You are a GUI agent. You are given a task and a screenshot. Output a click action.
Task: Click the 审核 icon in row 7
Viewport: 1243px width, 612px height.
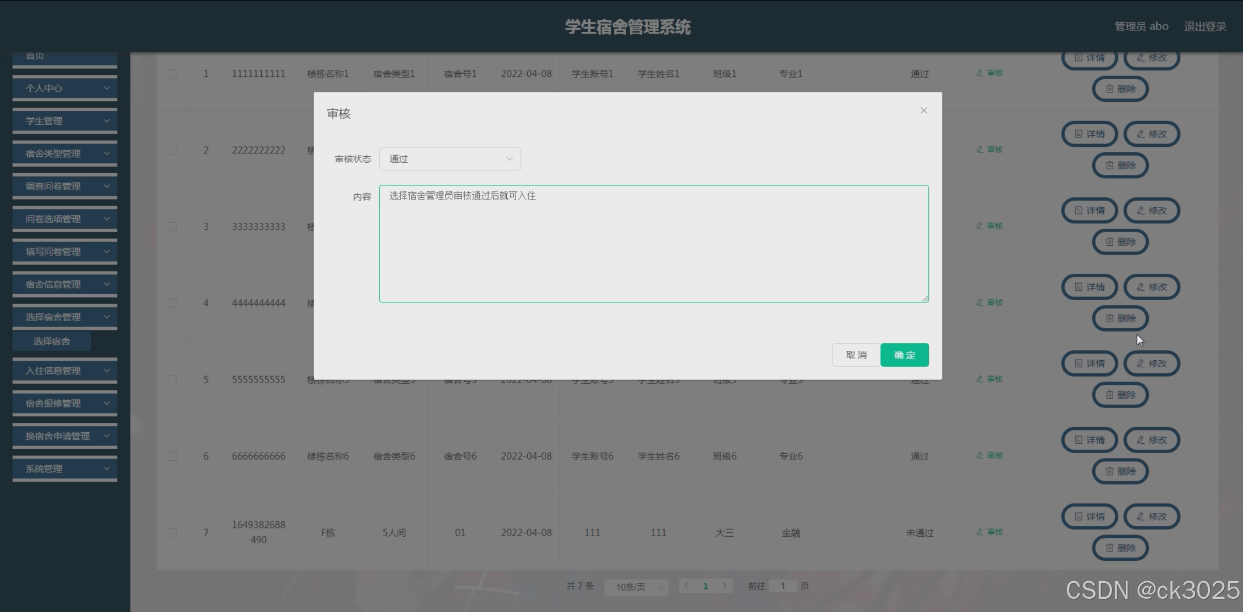(989, 532)
